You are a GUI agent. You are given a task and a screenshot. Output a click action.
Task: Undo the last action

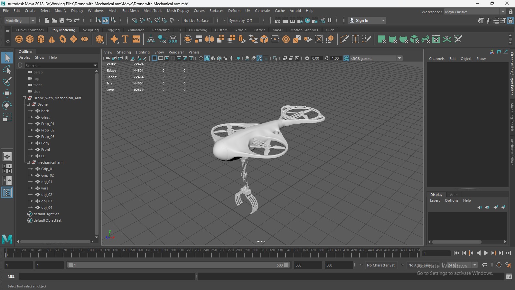tap(69, 21)
